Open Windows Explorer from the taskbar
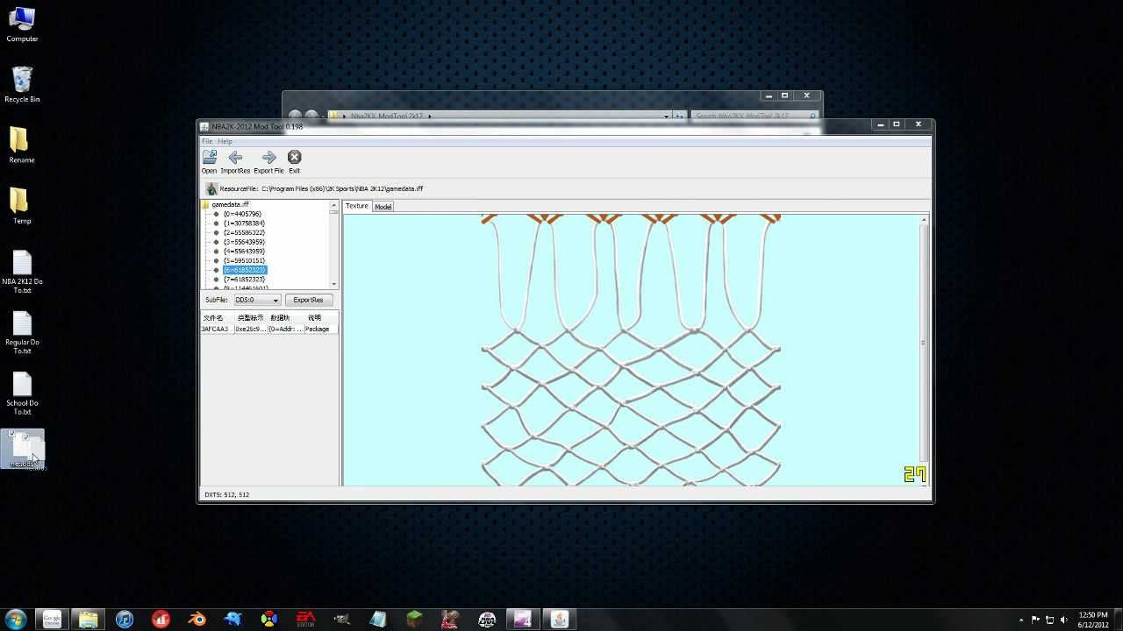Viewport: 1123px width, 631px height. click(x=89, y=620)
